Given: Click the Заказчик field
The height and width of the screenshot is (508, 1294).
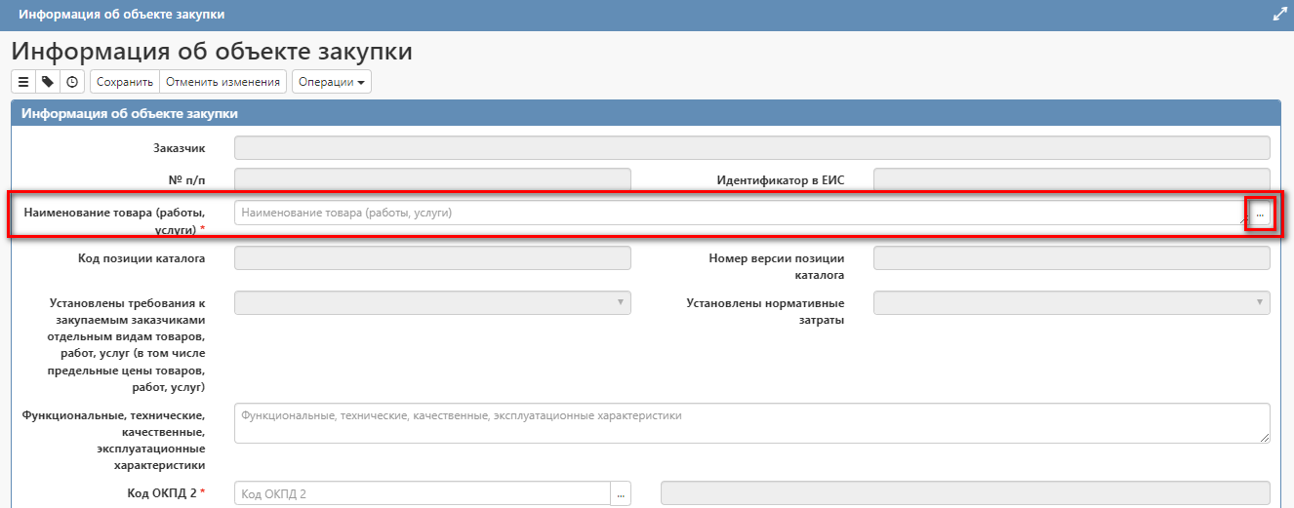Looking at the screenshot, I should (x=751, y=148).
